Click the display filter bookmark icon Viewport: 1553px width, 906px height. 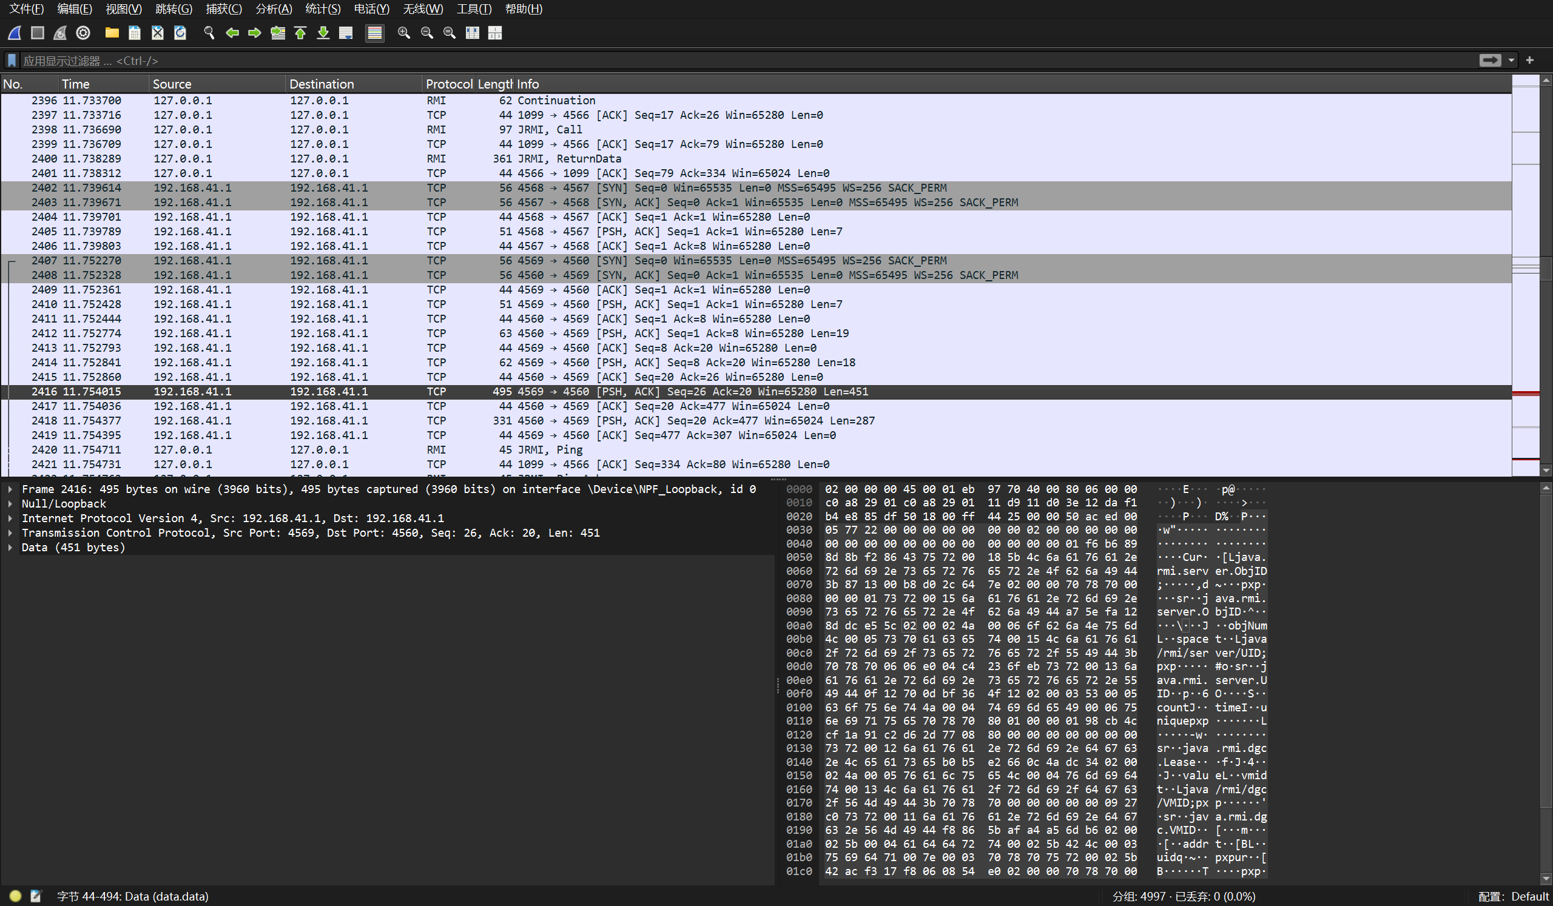(x=12, y=61)
